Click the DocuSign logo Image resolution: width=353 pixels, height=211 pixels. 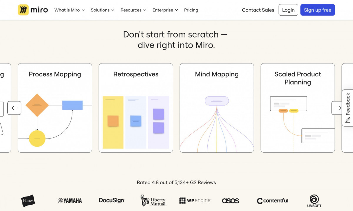(111, 200)
